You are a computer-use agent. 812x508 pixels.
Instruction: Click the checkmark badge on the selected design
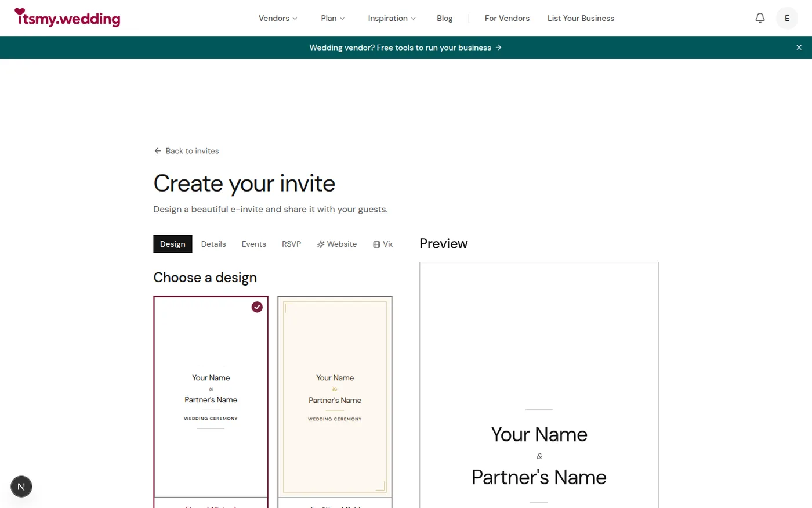tap(257, 307)
